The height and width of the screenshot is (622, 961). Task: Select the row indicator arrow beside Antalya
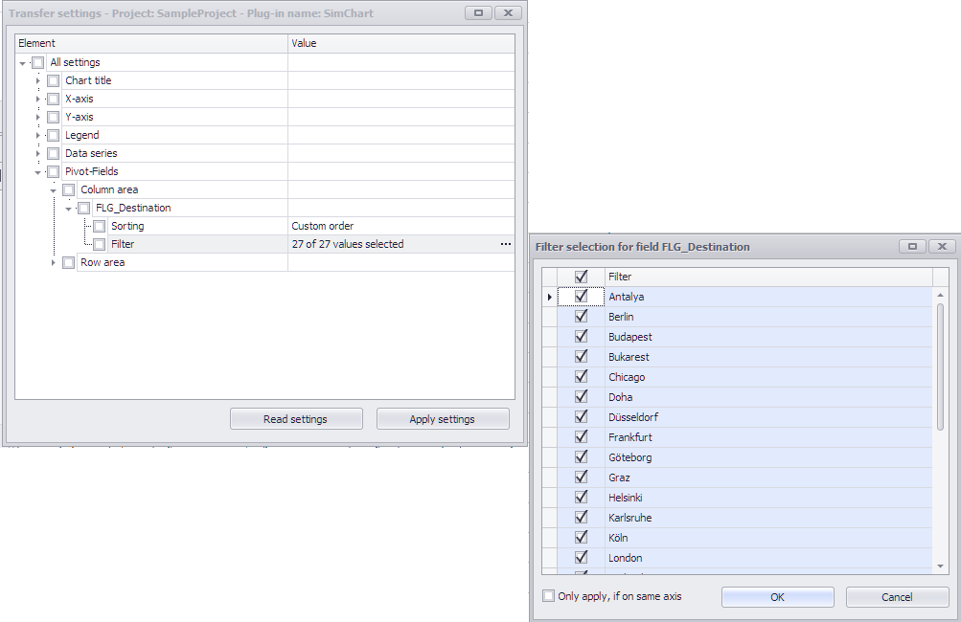coord(549,297)
